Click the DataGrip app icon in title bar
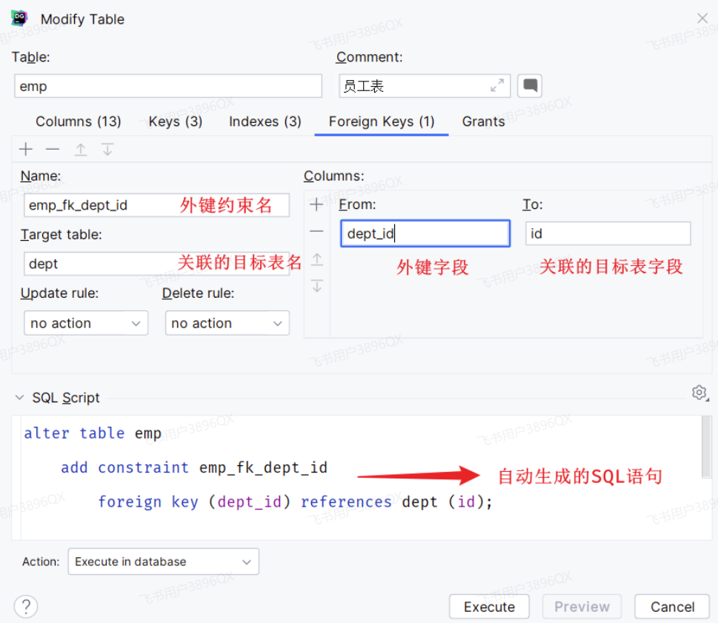This screenshot has width=718, height=623. [x=19, y=19]
